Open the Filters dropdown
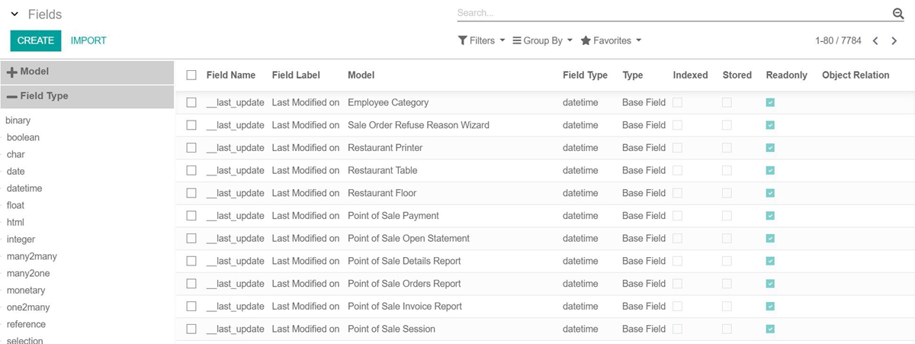Viewport: 915px width, 344px height. pos(481,40)
